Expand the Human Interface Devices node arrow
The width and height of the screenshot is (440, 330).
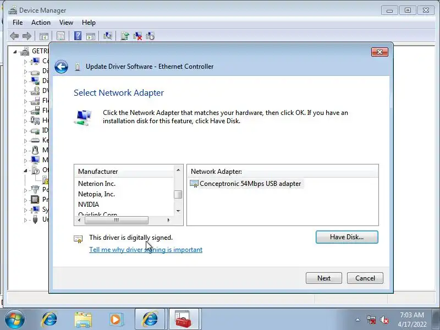[x=25, y=120]
